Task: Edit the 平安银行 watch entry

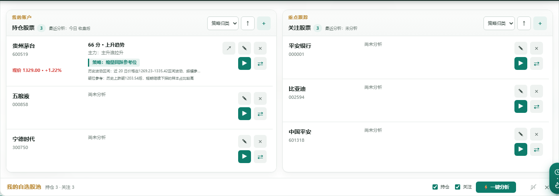Action: tap(521, 48)
